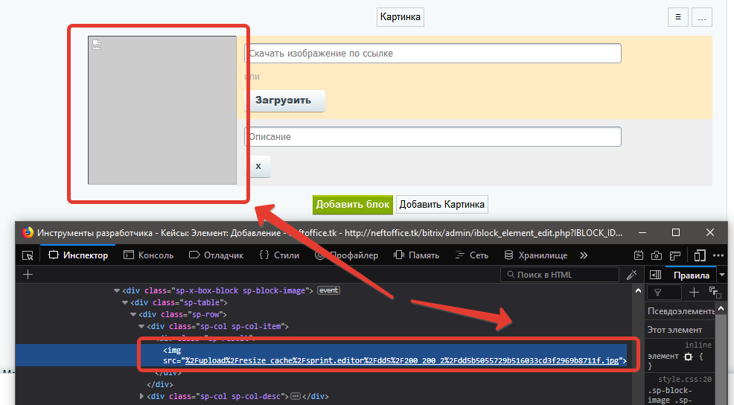Click the hamburger button on the Картинка block

678,17
